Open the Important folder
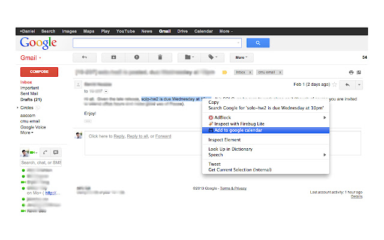Image resolution: width=384 pixels, height=240 pixels. [29, 88]
